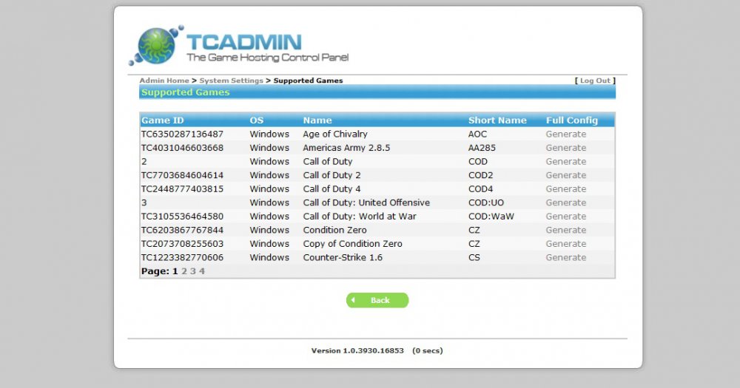Image resolution: width=740 pixels, height=388 pixels.
Task: Jump to page 4 of games list
Action: pos(202,271)
